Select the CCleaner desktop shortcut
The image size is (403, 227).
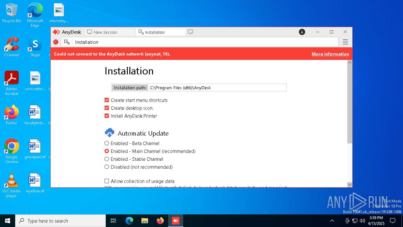12,47
